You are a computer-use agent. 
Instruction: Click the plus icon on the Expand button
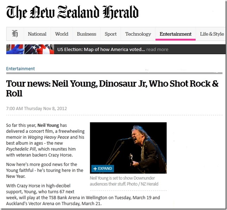95,168
